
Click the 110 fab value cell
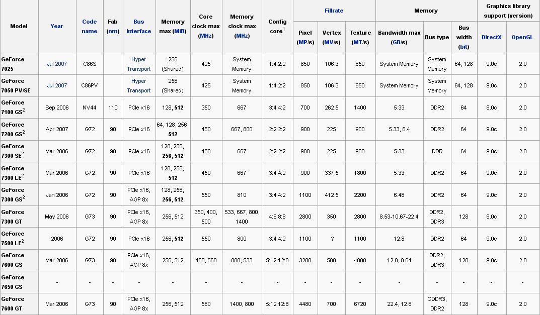tap(113, 108)
